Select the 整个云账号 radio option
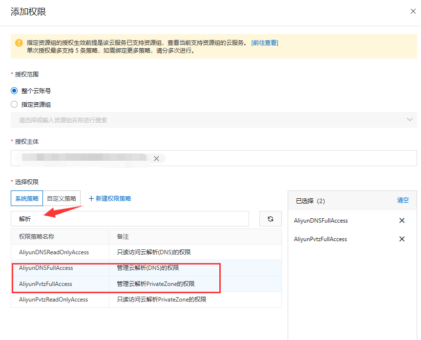The image size is (421, 340). (14, 91)
